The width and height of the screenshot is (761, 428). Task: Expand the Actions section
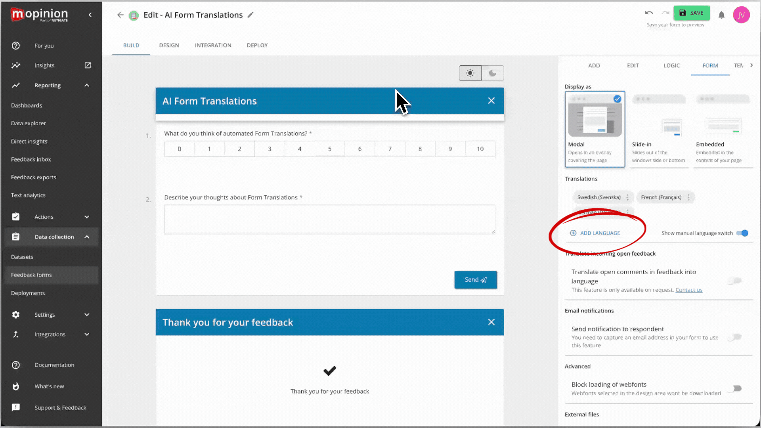87,217
